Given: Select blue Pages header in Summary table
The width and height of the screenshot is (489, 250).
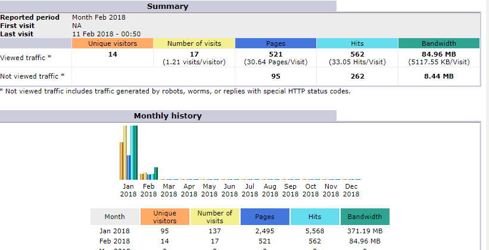Looking at the screenshot, I should click(275, 43).
